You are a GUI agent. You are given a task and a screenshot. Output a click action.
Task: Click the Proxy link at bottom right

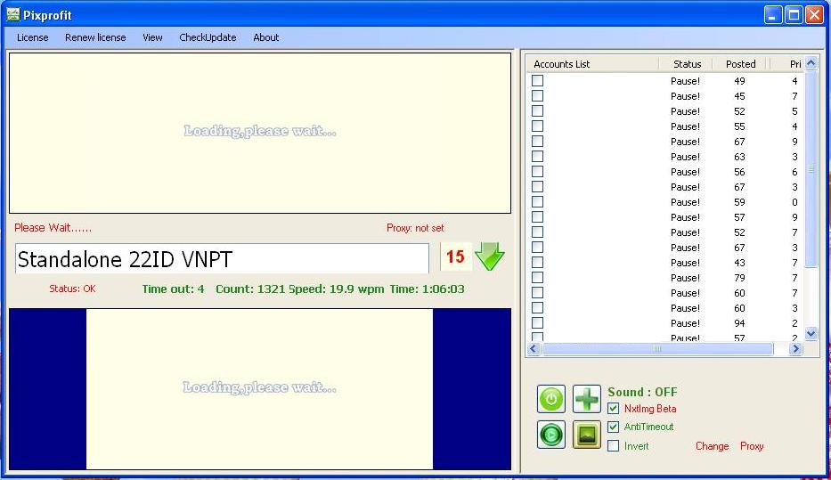click(752, 446)
